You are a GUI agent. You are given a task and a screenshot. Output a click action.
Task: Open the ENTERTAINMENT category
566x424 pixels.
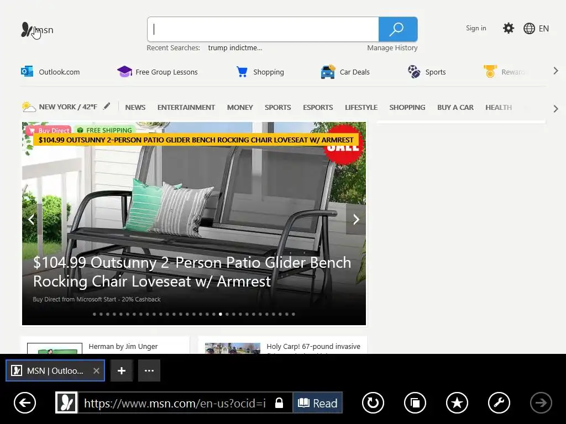point(186,108)
